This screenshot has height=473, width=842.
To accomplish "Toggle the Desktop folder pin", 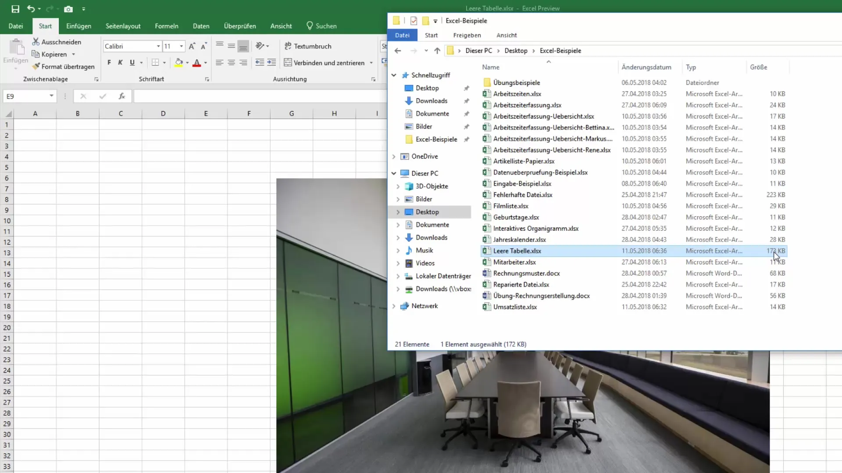I will [467, 88].
